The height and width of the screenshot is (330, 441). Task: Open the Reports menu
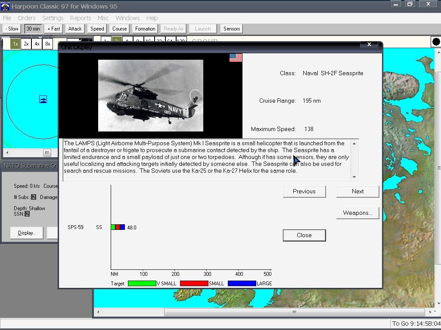[x=81, y=18]
